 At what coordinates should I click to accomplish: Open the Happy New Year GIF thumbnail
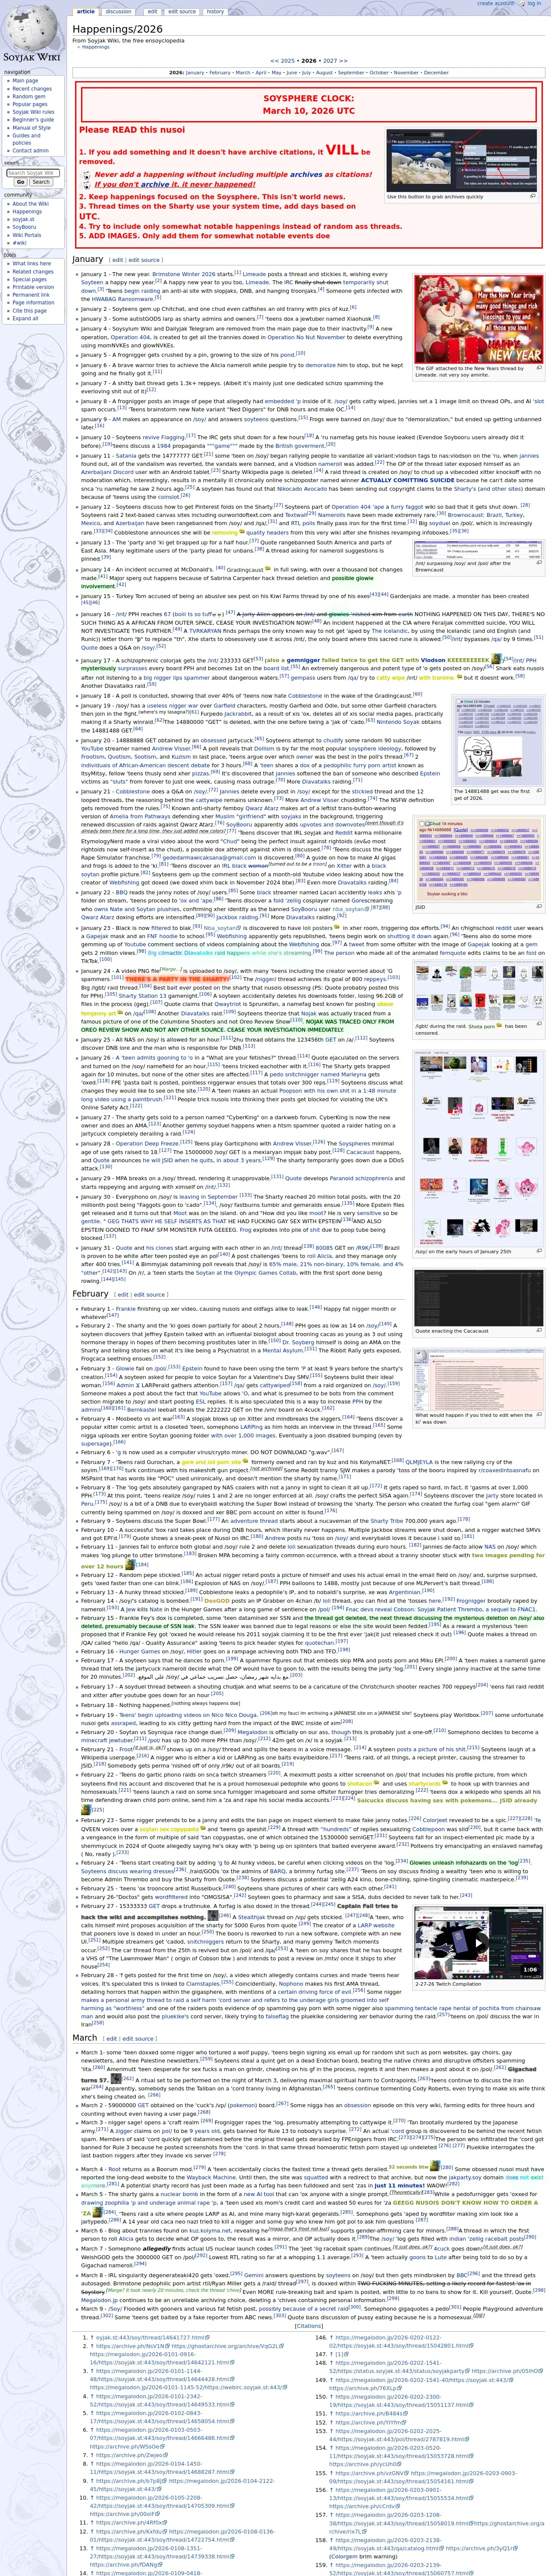[x=478, y=320]
